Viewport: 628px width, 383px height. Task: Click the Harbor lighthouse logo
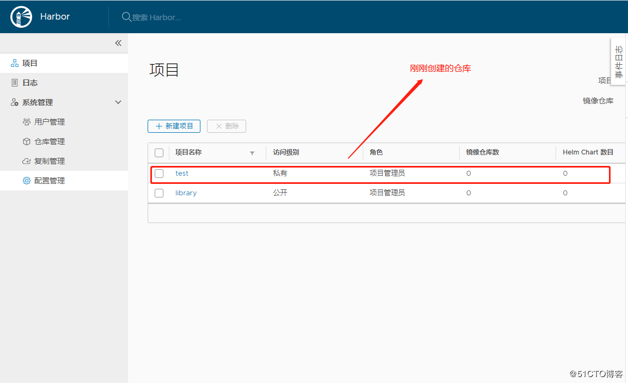21,16
